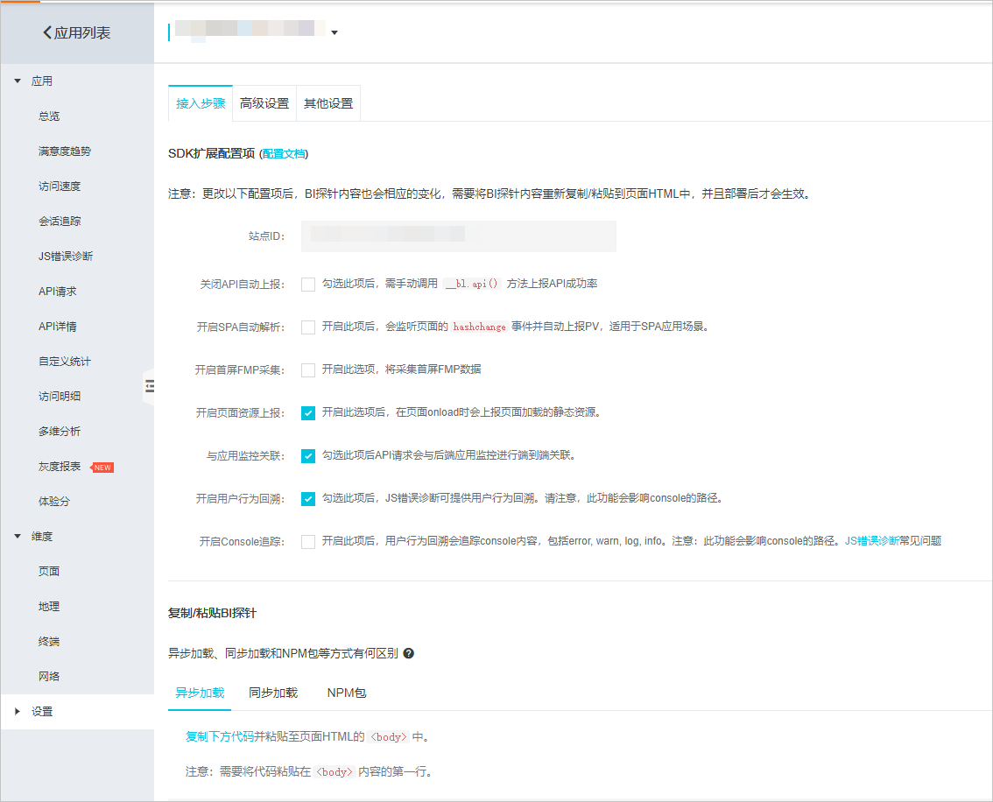Click the 站点ID field
The height and width of the screenshot is (802, 993).
(459, 236)
